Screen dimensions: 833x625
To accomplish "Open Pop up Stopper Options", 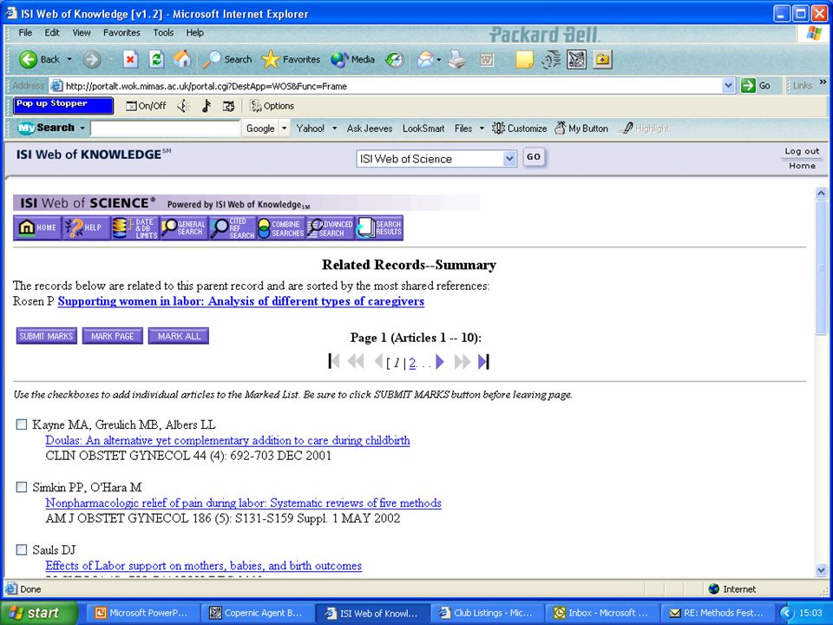I will coord(272,106).
